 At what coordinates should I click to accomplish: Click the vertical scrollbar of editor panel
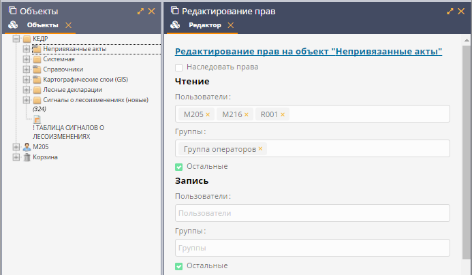coord(467,157)
